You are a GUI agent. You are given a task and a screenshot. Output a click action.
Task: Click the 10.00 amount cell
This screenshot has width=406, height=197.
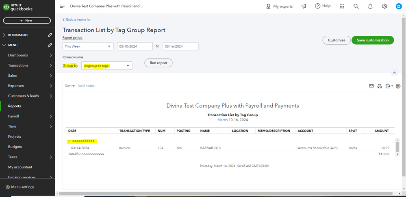click(x=384, y=148)
